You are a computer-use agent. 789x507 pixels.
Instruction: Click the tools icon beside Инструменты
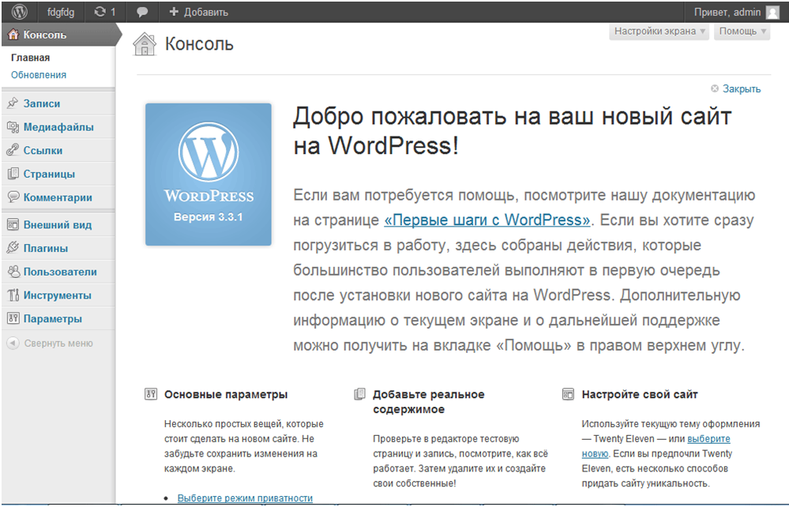(13, 295)
